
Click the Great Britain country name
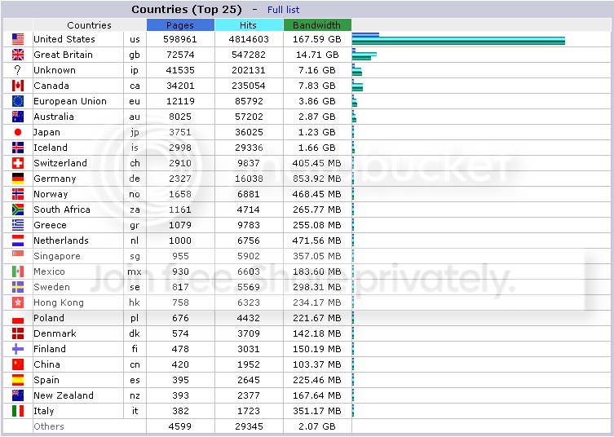[63, 55]
